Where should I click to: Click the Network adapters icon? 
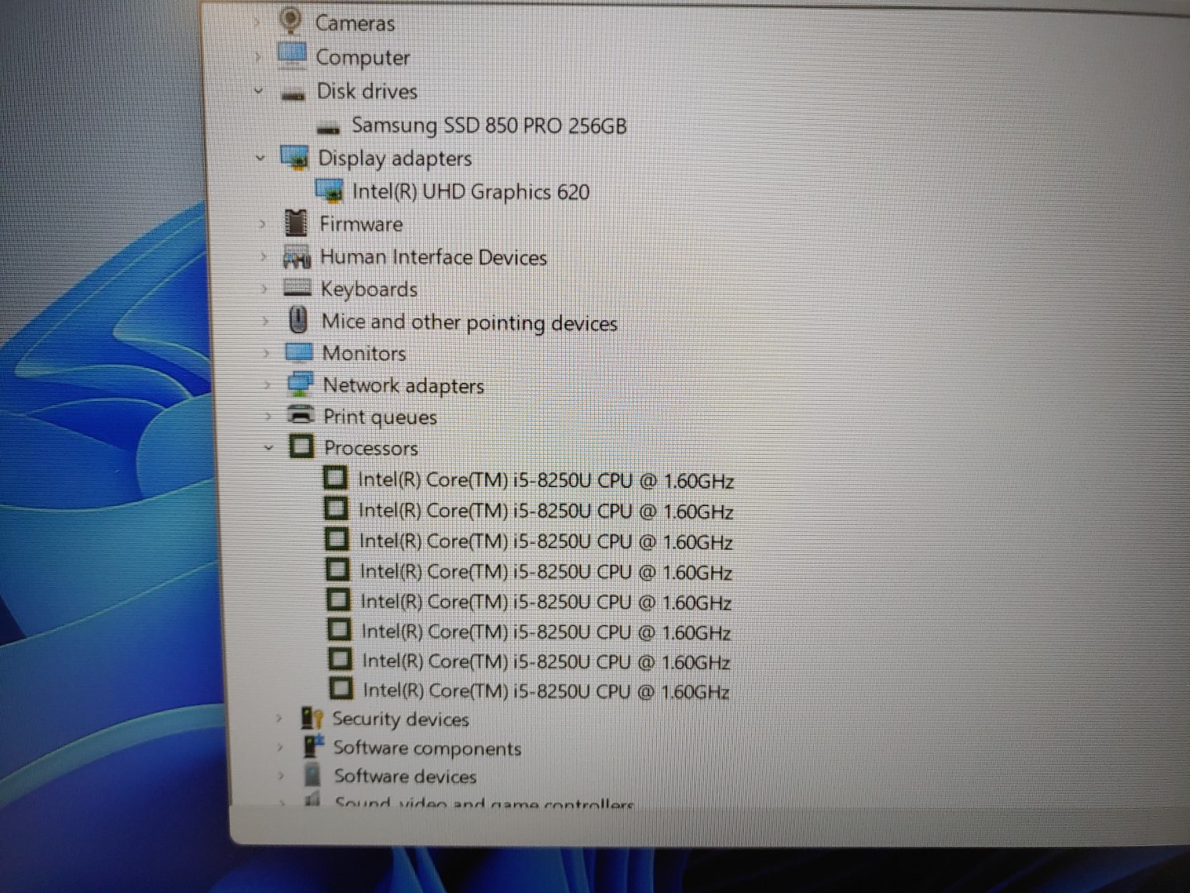299,384
